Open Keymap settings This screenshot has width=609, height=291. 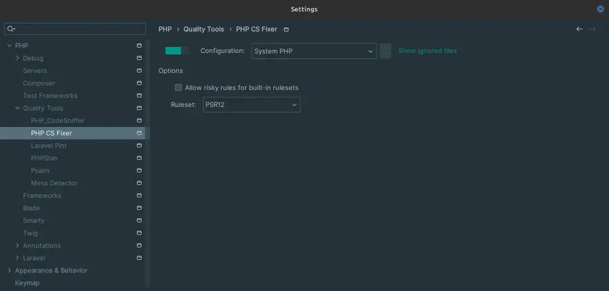(27, 283)
